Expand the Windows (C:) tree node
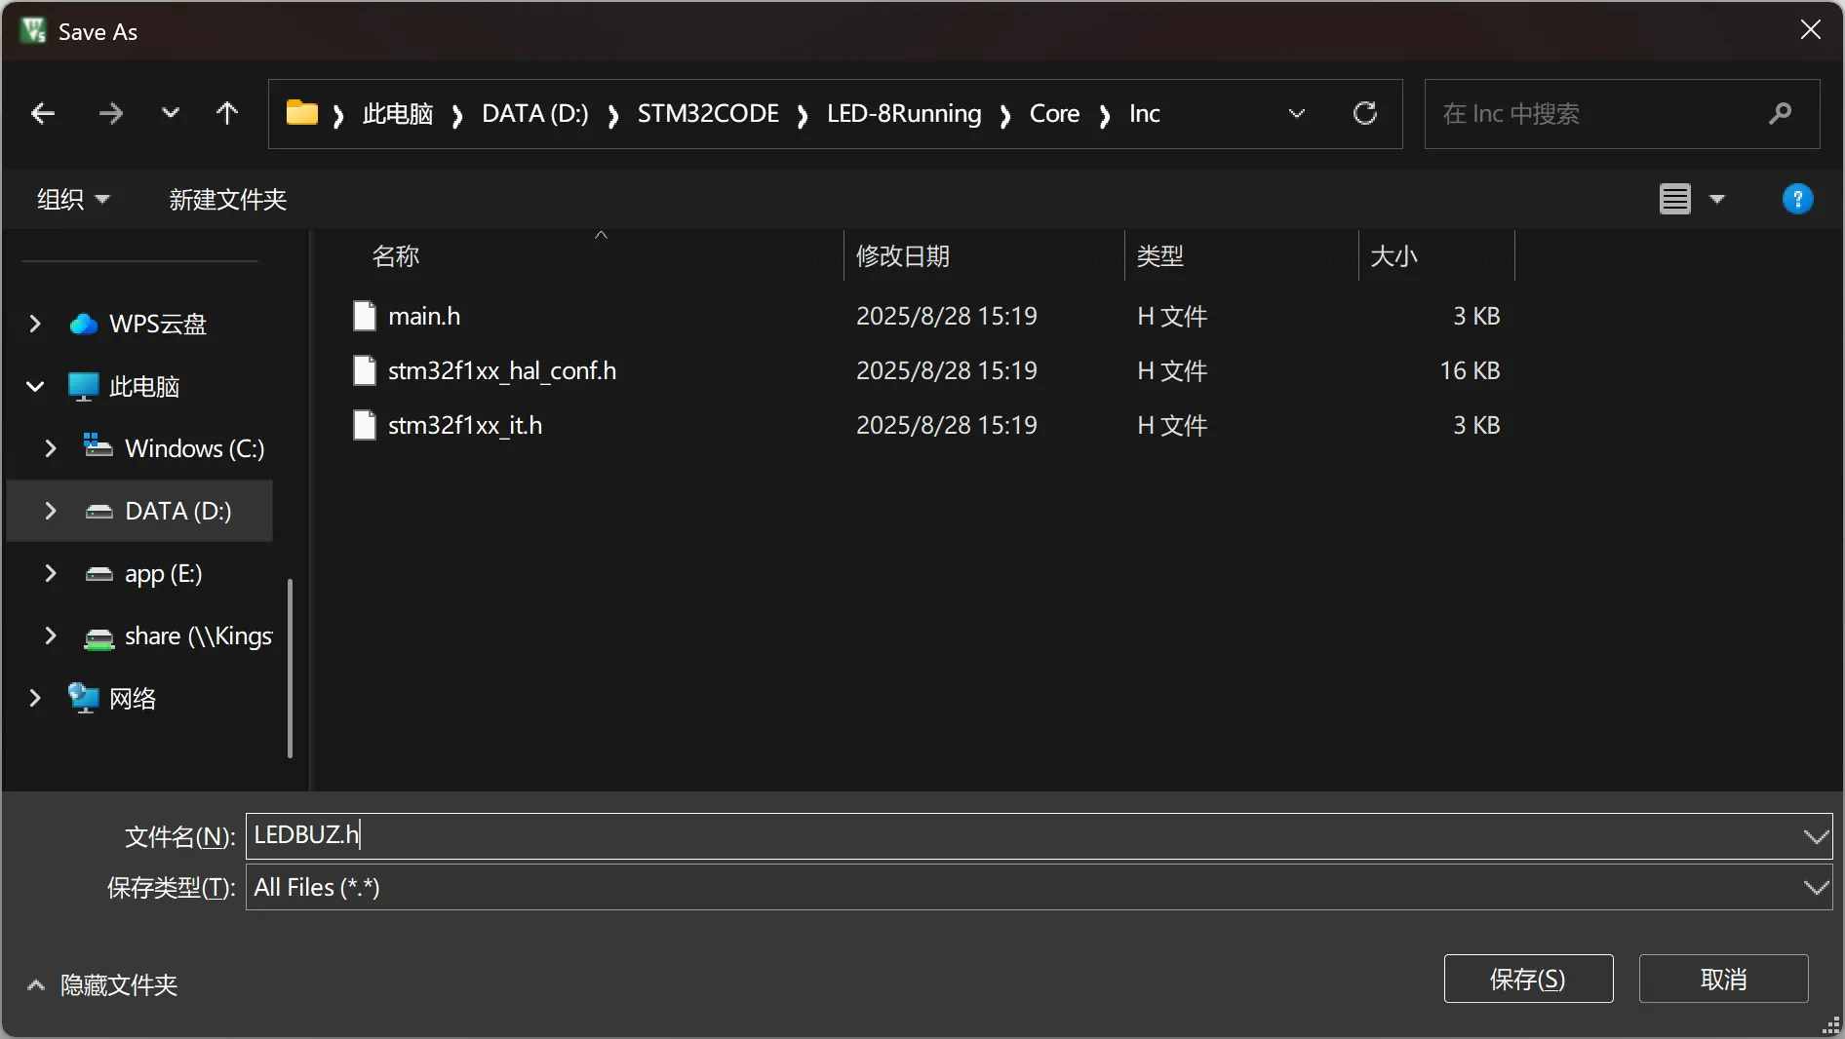The height and width of the screenshot is (1039, 1845). point(51,448)
